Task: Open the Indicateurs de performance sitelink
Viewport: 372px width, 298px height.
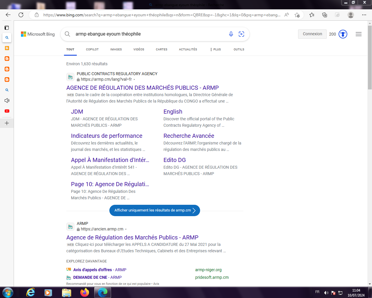Action: click(x=106, y=136)
